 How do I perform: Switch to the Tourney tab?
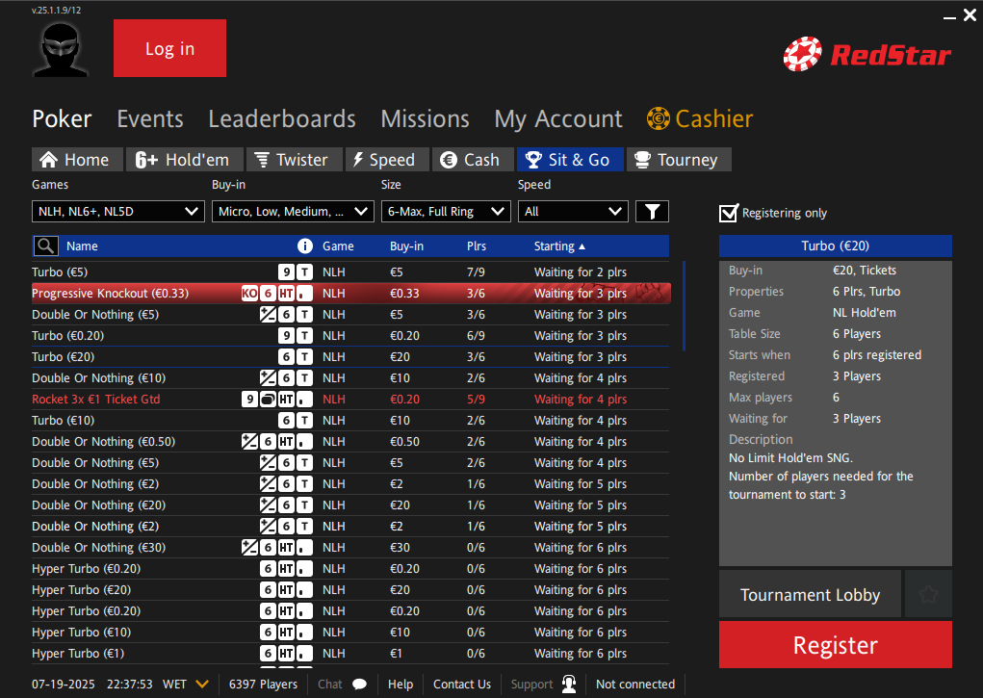click(x=679, y=160)
